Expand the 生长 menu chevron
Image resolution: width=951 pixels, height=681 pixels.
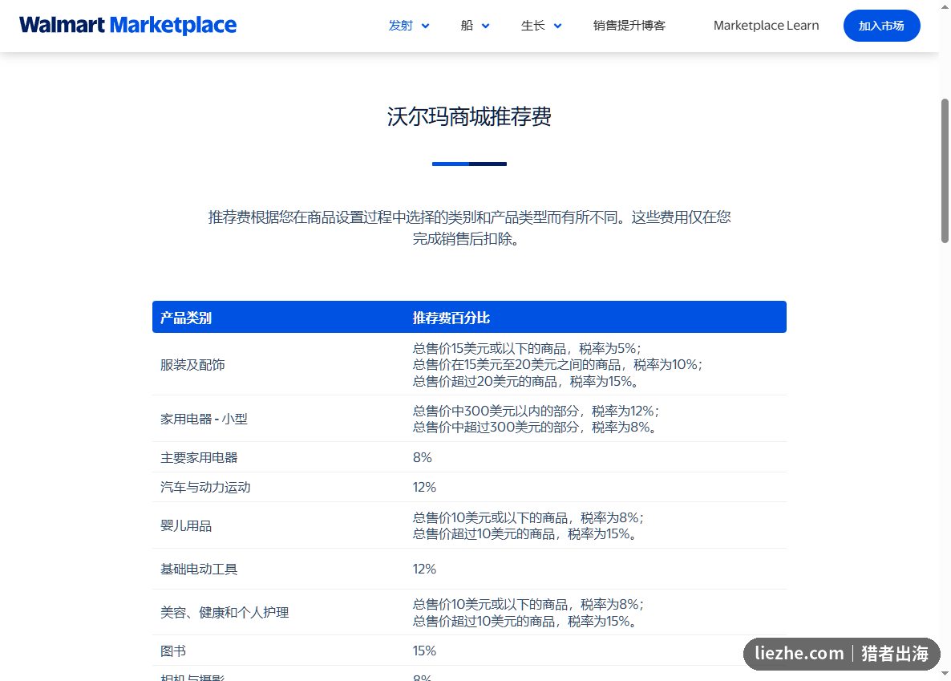(x=558, y=26)
